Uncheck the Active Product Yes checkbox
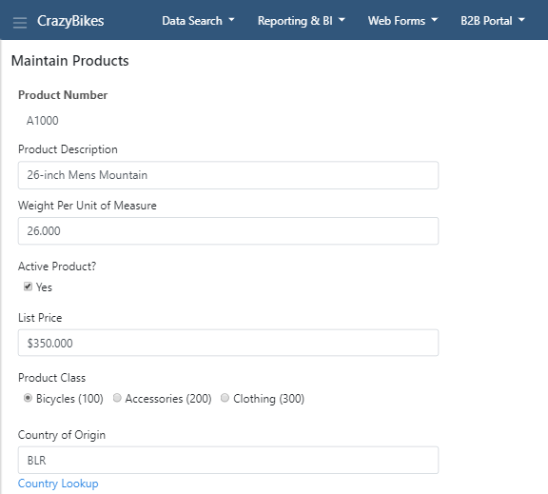548x494 pixels. pyautogui.click(x=28, y=287)
